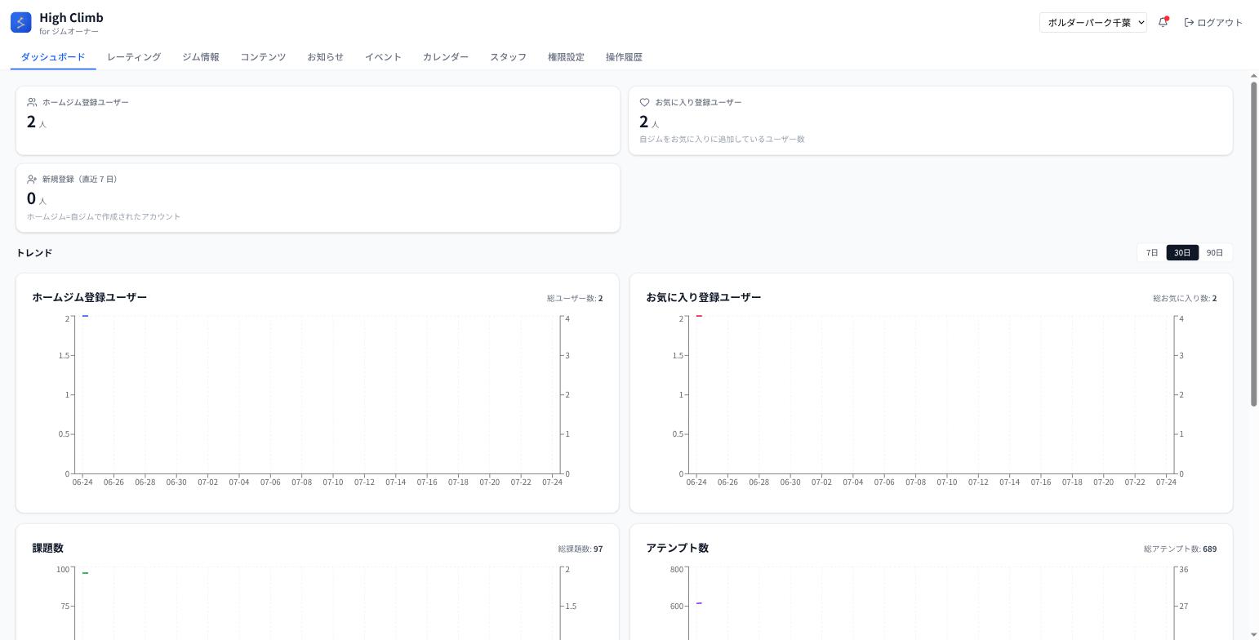This screenshot has height=640, width=1259.
Task: Click the 総ユーザー数: 2 label
Action: (x=575, y=298)
